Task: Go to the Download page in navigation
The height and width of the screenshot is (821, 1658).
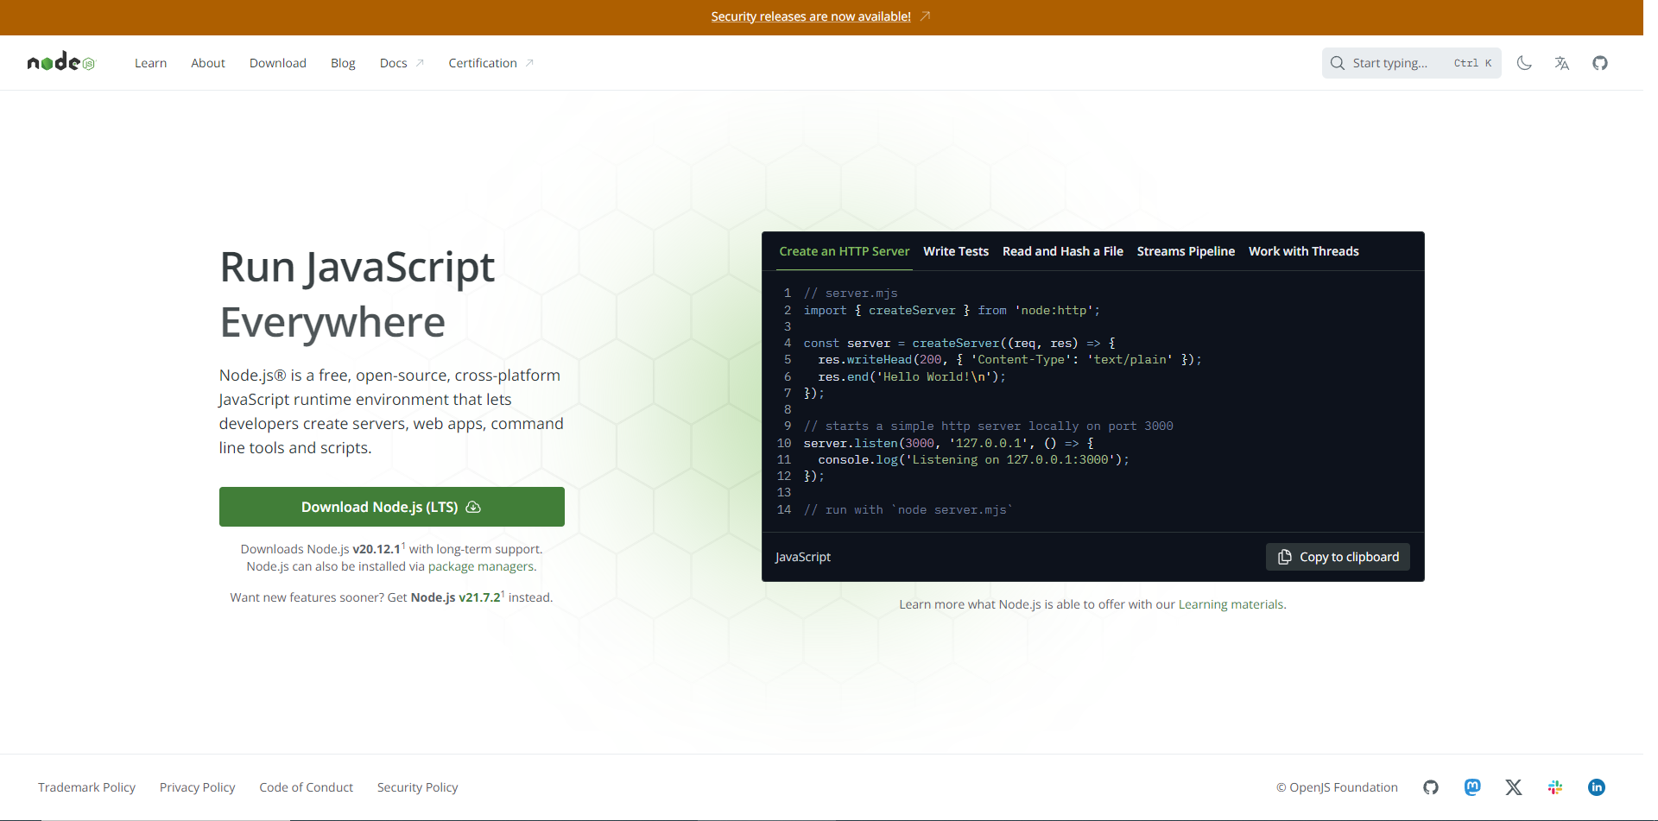Action: (278, 63)
